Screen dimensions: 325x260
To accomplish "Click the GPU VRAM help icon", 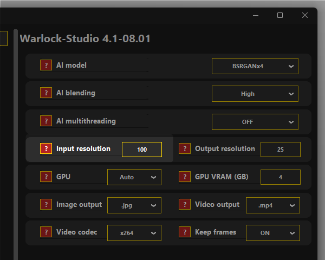I will [x=185, y=177].
